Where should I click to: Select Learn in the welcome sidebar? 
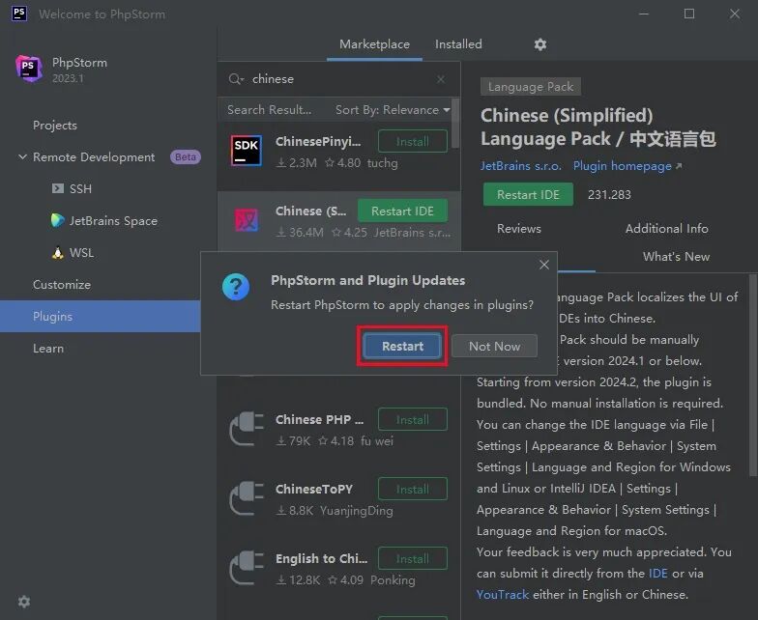(x=48, y=348)
